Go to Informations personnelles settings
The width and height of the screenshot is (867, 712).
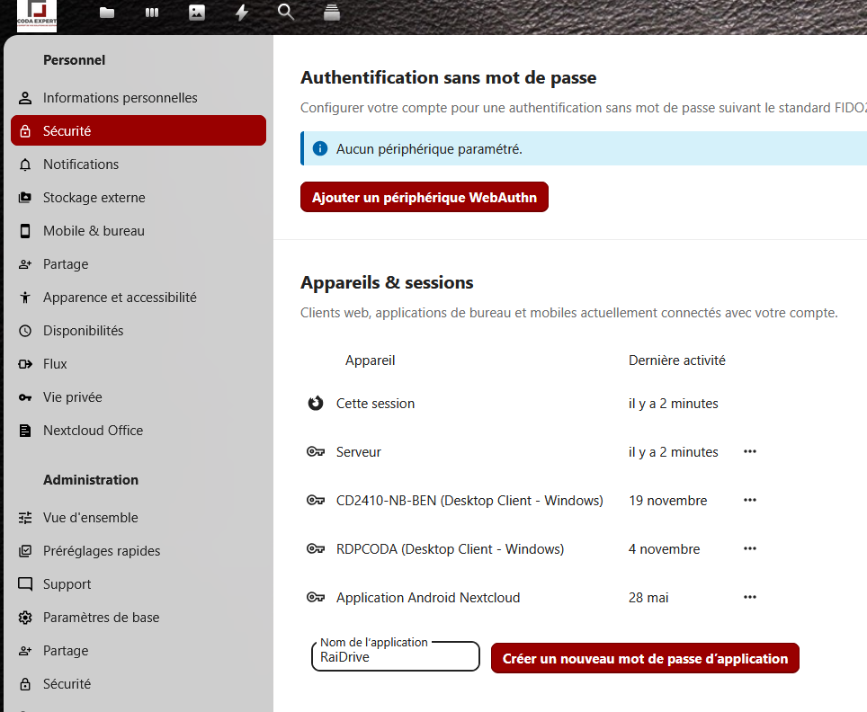(120, 98)
